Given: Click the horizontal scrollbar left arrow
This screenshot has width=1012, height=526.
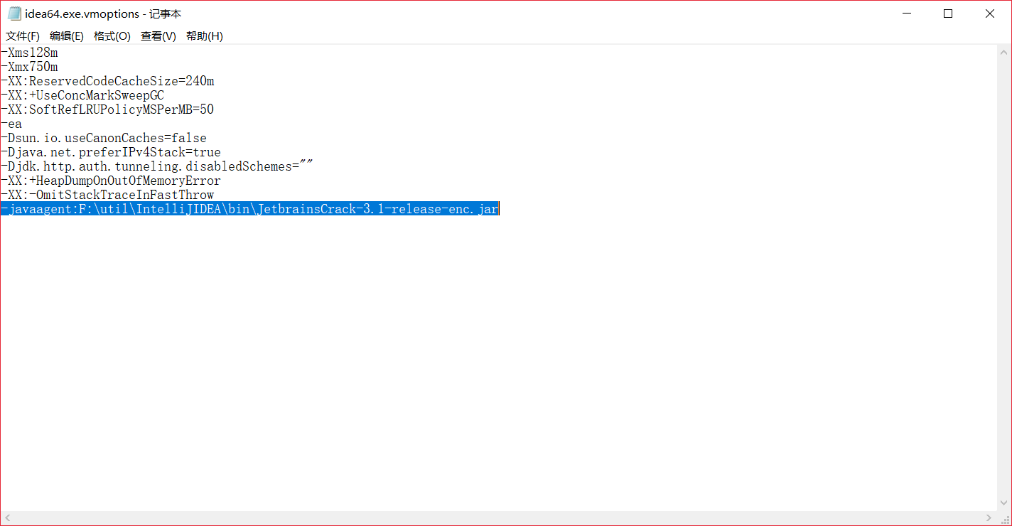Looking at the screenshot, I should click(x=9, y=517).
